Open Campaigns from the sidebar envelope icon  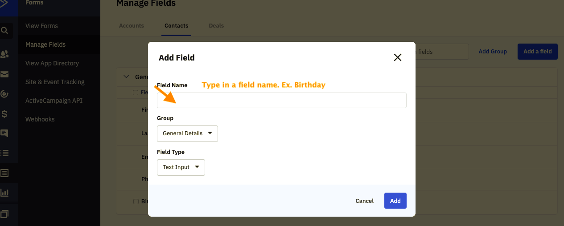[x=4, y=74]
